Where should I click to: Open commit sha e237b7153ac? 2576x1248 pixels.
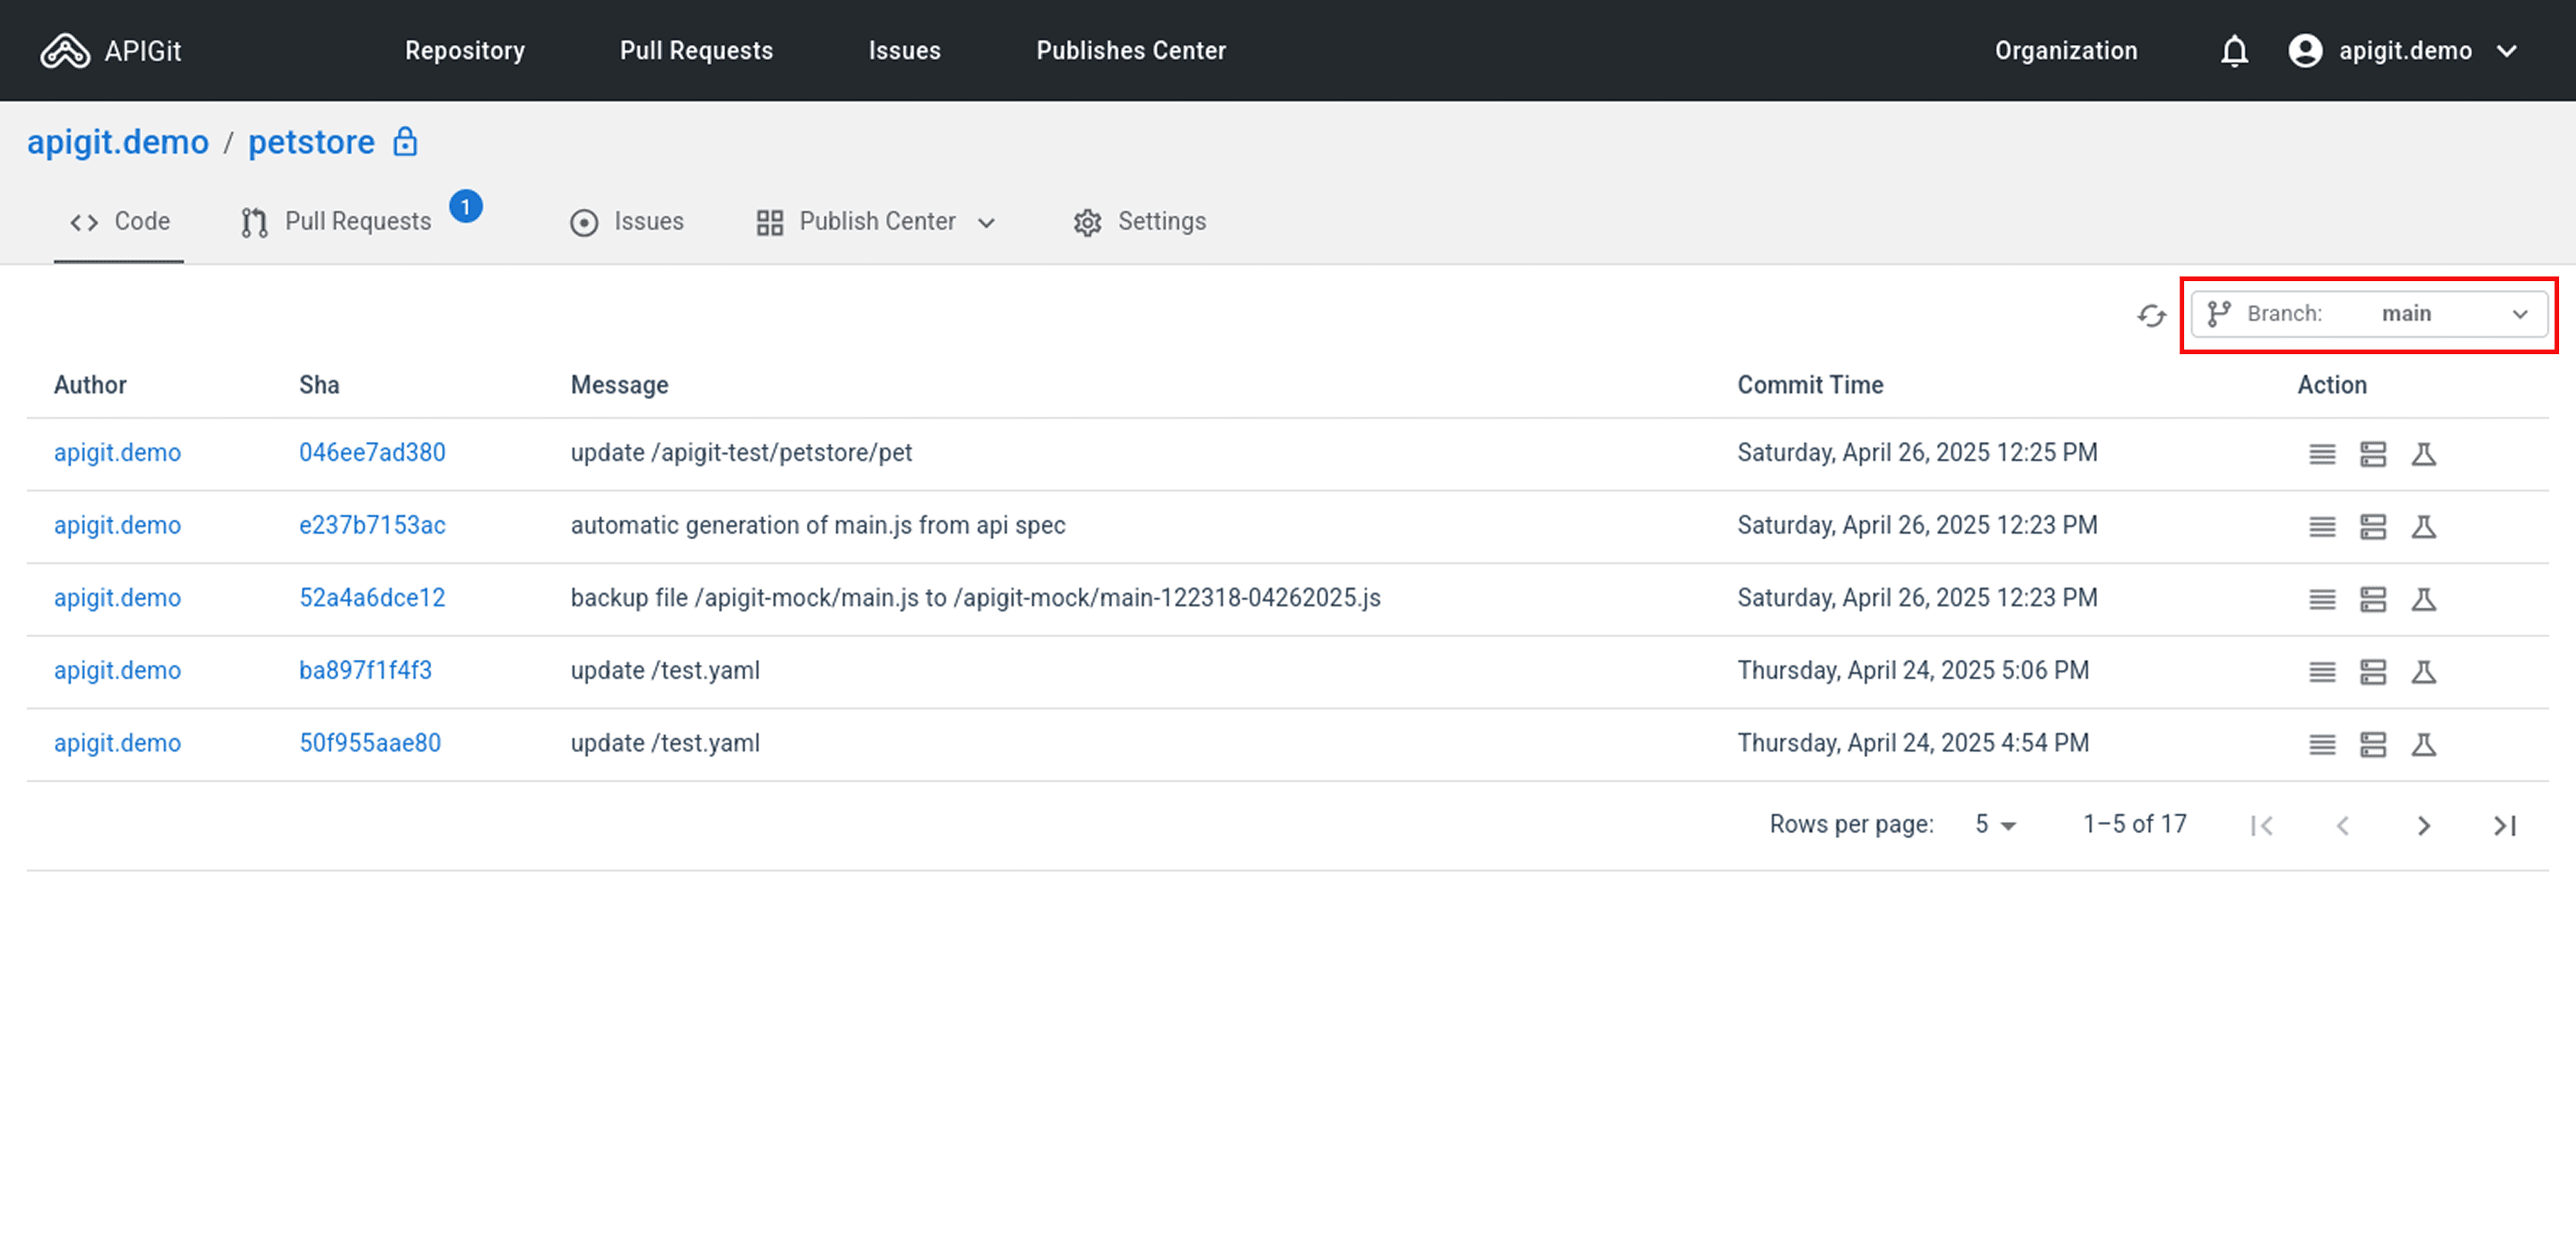(x=372, y=526)
